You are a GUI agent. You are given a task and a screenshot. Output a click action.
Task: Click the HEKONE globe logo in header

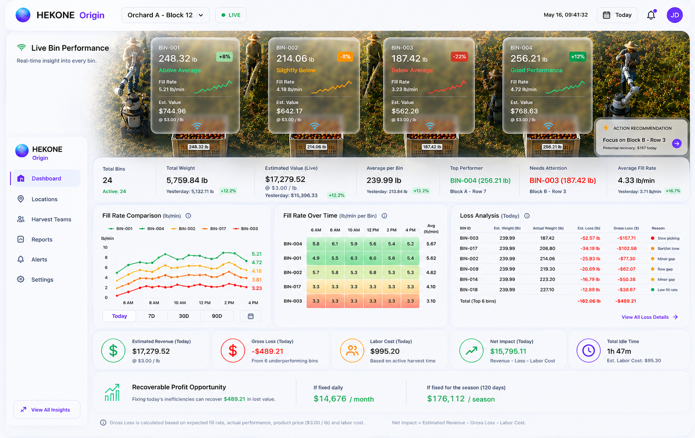click(x=23, y=15)
